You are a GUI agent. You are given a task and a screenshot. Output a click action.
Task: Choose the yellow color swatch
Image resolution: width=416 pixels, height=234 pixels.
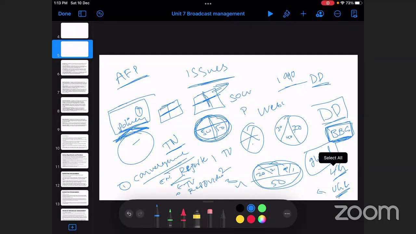240,219
